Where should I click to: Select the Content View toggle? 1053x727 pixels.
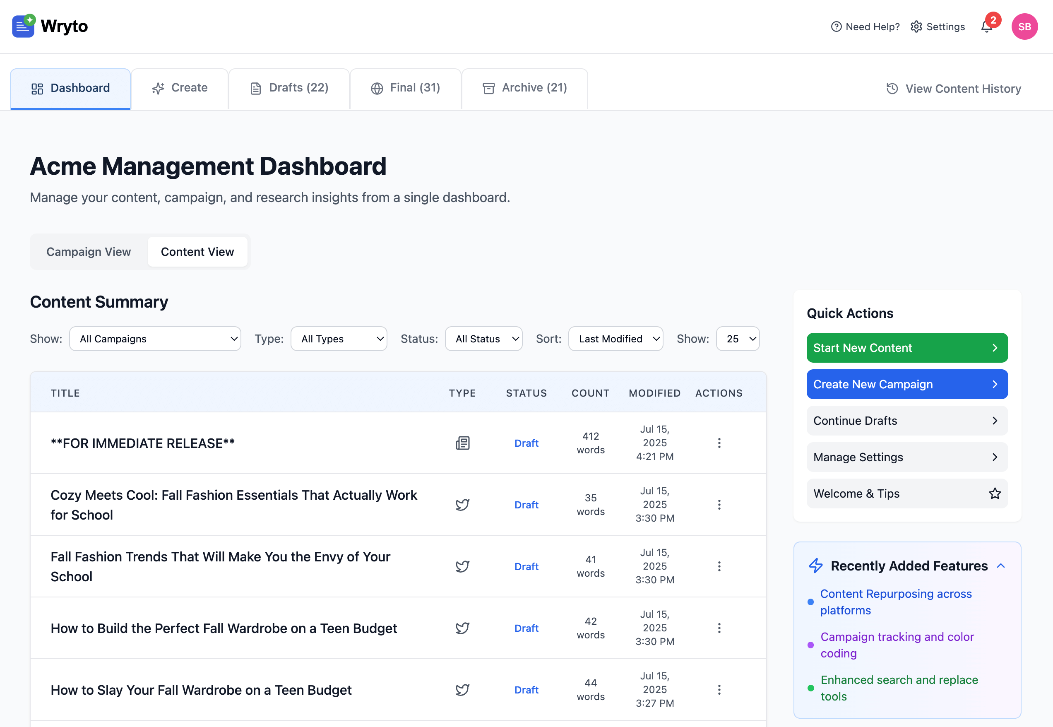tap(197, 251)
